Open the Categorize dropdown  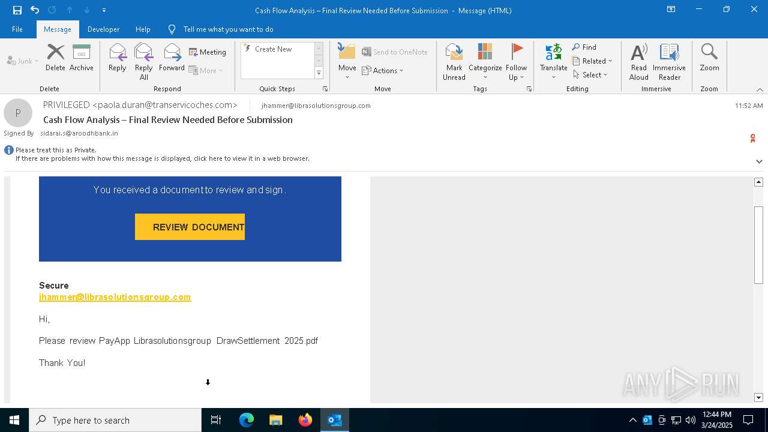pos(485,61)
